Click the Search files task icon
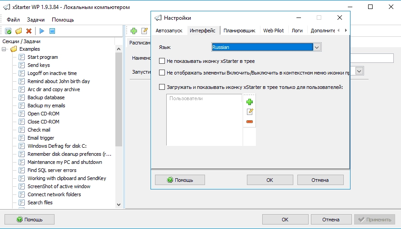This screenshot has height=229, width=401. [x=22, y=203]
